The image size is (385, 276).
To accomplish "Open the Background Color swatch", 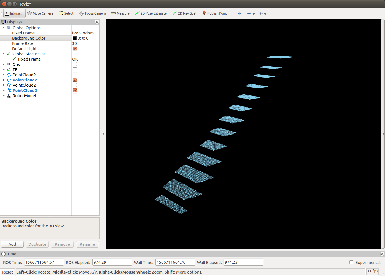I will [75, 38].
